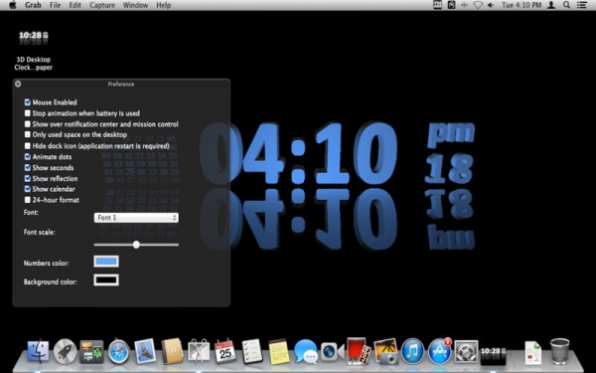Screen dimensions: 596x373
Task: Open Mail eagle stamp icon in dock
Action: pyautogui.click(x=145, y=351)
